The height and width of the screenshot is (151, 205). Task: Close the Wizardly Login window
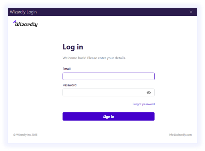tap(191, 12)
